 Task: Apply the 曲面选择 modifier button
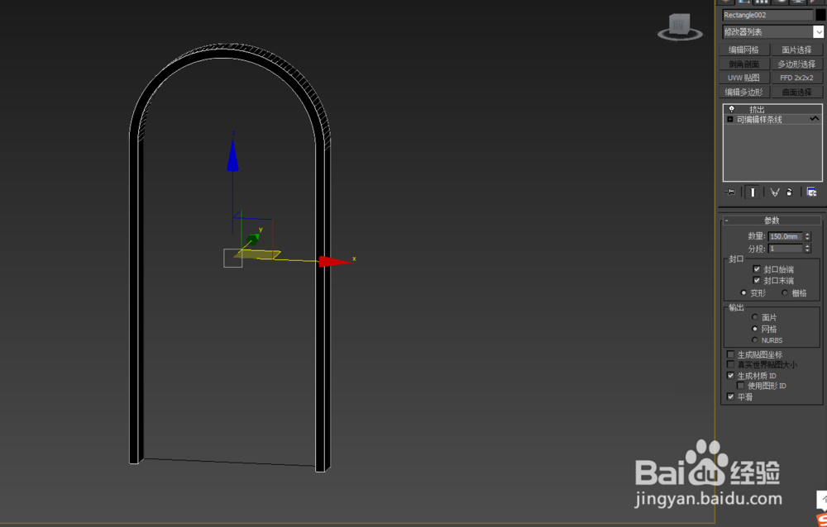tap(796, 93)
